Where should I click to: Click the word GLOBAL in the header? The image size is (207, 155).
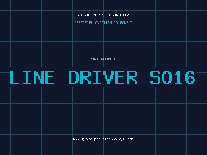(83, 15)
